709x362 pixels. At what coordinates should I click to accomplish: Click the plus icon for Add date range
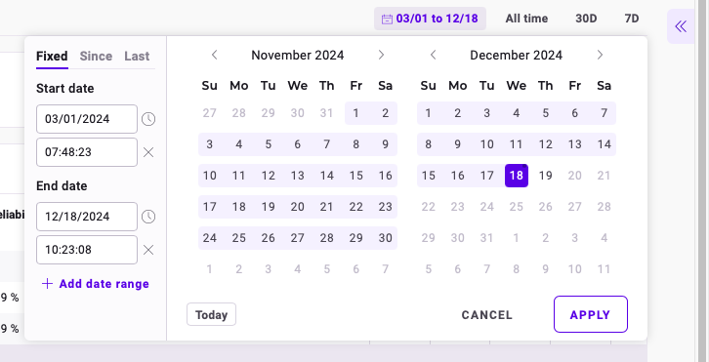click(47, 284)
